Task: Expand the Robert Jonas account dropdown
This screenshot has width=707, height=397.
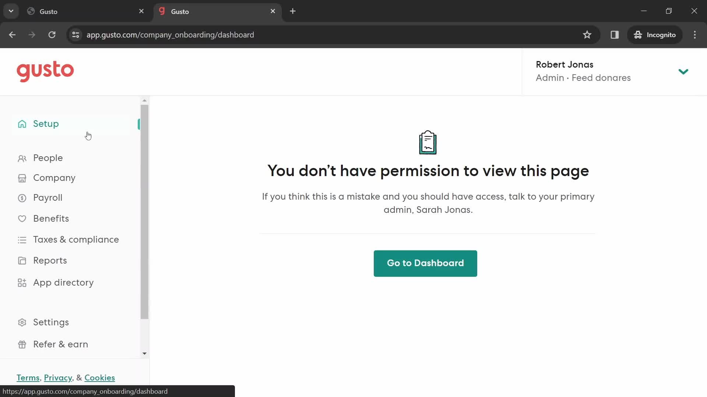Action: (685, 72)
